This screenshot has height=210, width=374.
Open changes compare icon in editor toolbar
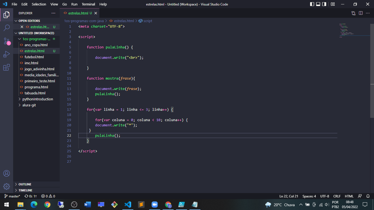coord(353,13)
